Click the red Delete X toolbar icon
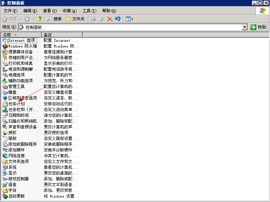The image size is (270, 202). tap(110, 19)
